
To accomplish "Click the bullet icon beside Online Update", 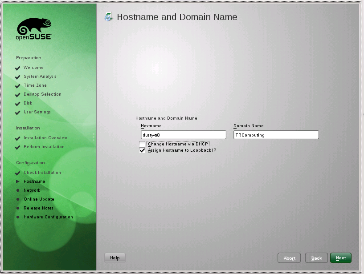I will (x=18, y=199).
